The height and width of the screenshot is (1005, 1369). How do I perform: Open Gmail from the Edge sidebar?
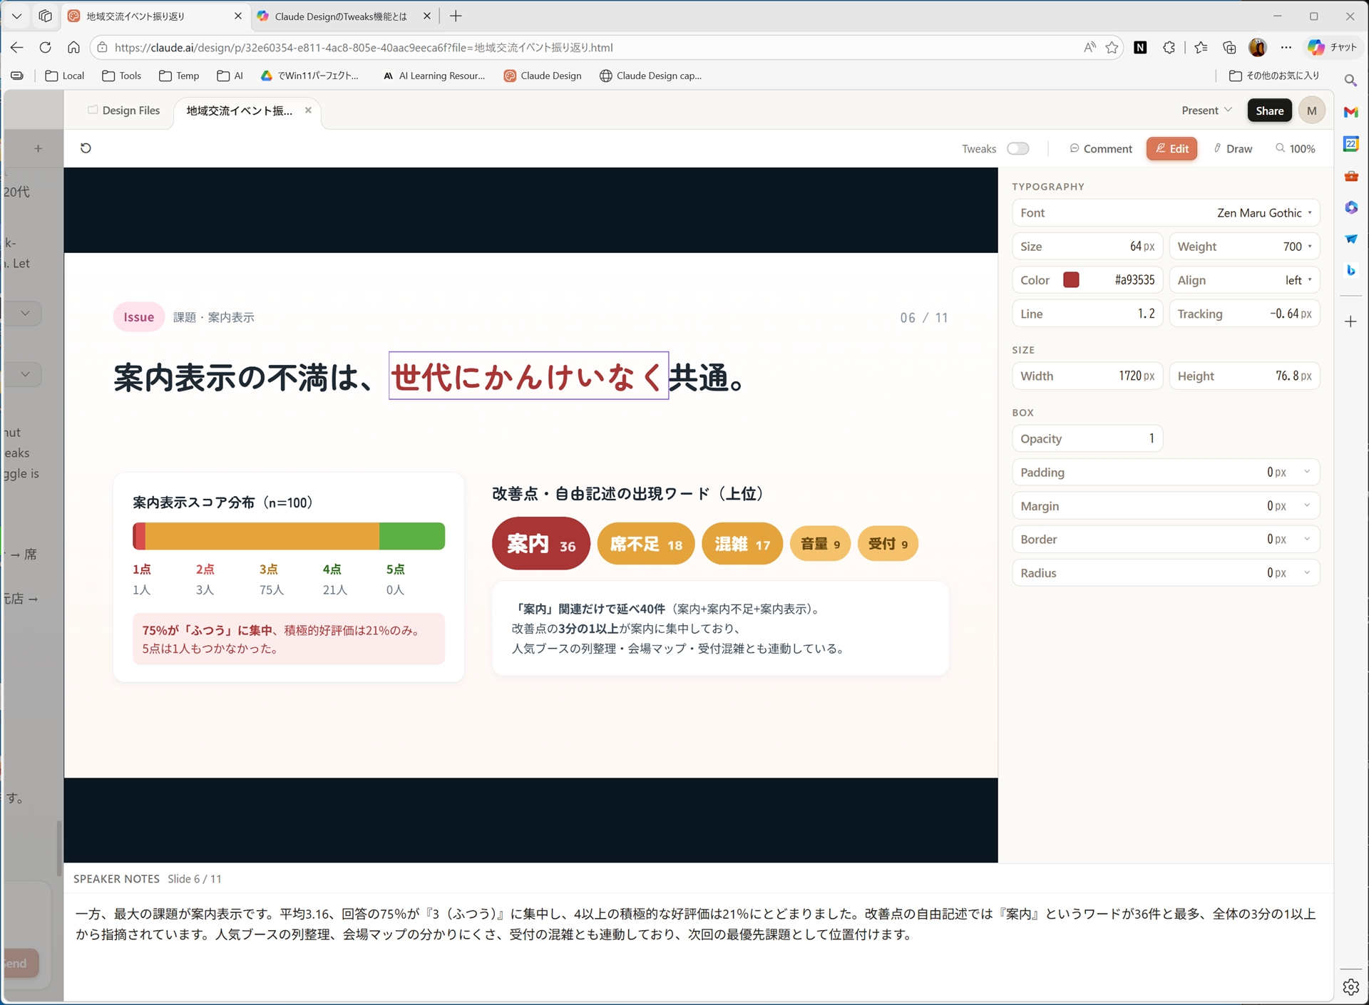(x=1351, y=112)
